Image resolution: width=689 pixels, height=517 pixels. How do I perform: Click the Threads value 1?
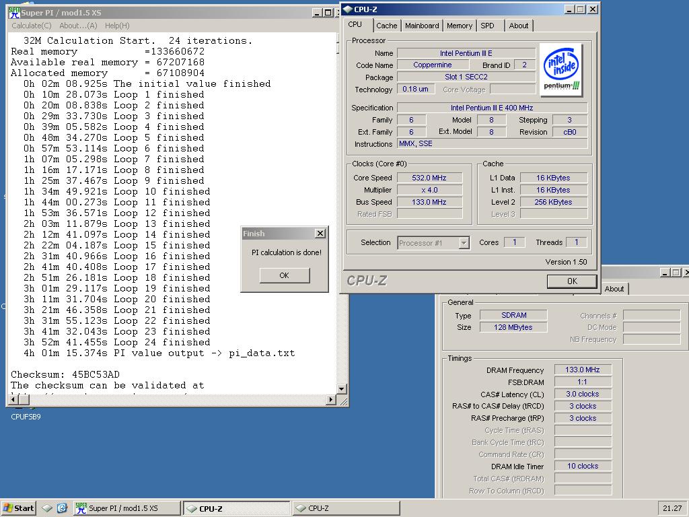(x=577, y=242)
